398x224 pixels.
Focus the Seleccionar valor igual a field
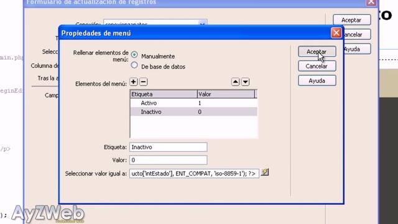point(194,174)
